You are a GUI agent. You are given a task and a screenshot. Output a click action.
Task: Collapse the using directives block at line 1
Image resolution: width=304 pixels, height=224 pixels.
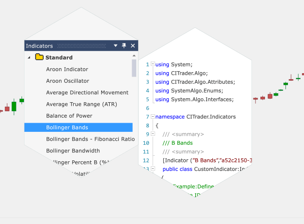(153, 64)
